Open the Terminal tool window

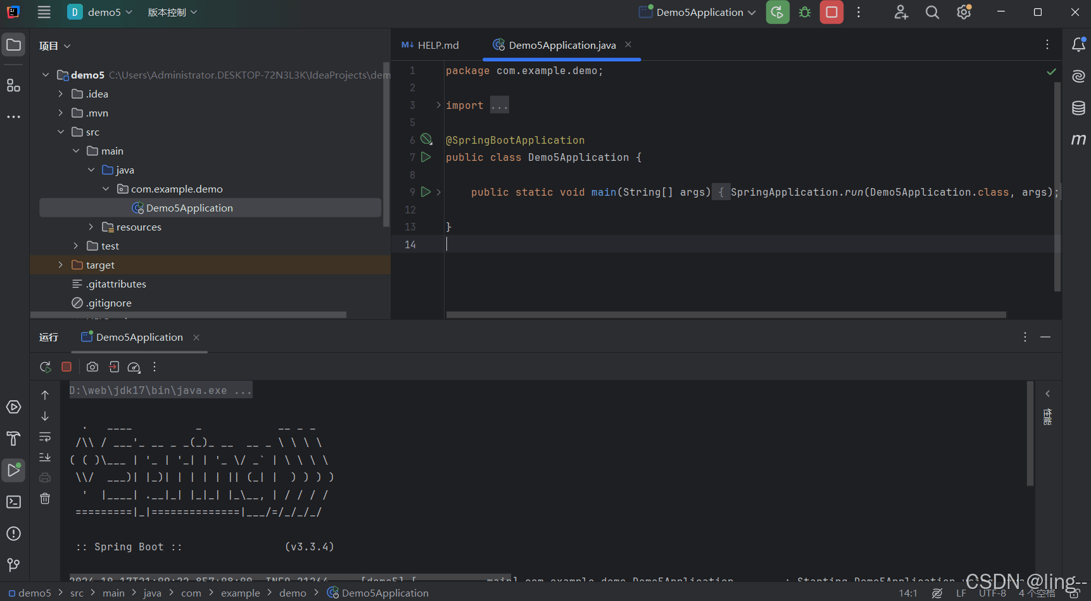(13, 502)
